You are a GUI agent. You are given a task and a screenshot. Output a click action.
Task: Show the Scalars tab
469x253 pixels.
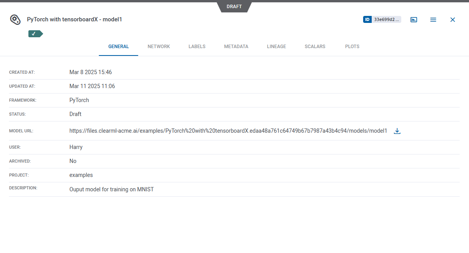coord(315,47)
